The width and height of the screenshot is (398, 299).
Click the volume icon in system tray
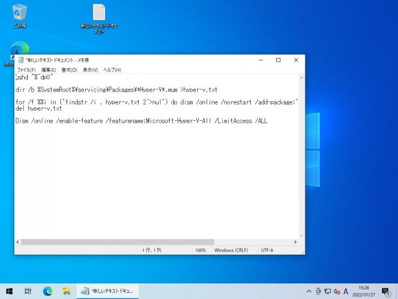[x=336, y=291]
